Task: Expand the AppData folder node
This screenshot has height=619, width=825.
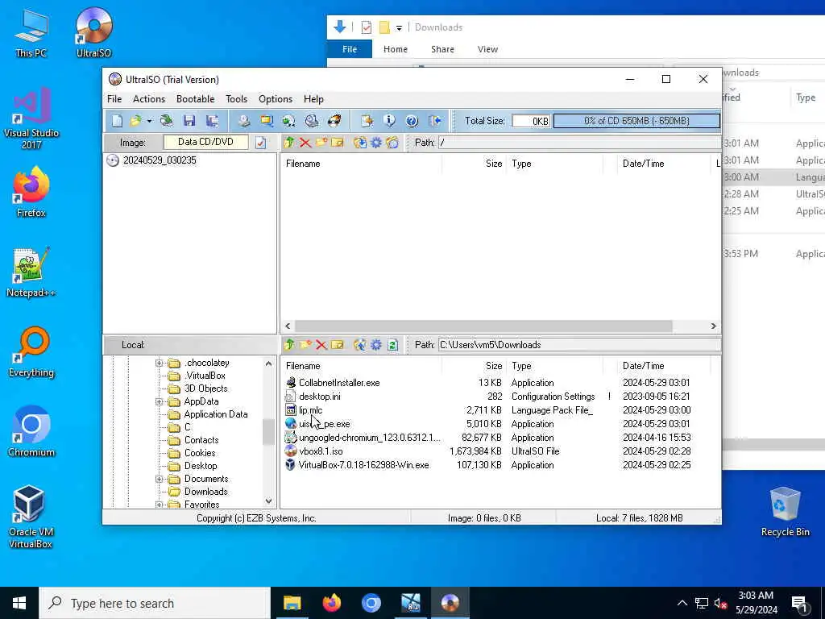Action: pos(159,401)
